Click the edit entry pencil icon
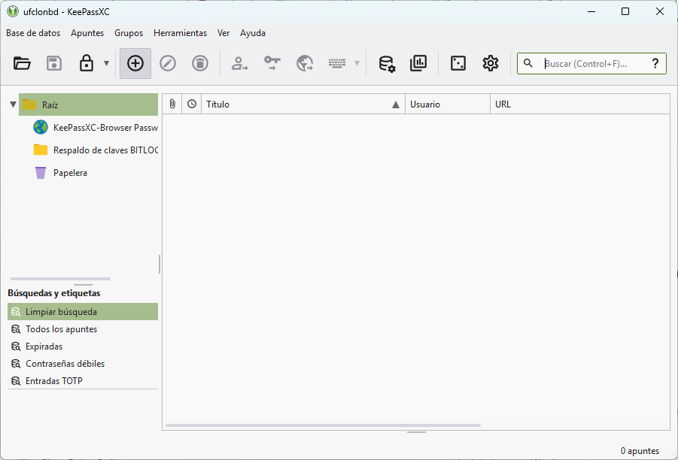 [168, 63]
